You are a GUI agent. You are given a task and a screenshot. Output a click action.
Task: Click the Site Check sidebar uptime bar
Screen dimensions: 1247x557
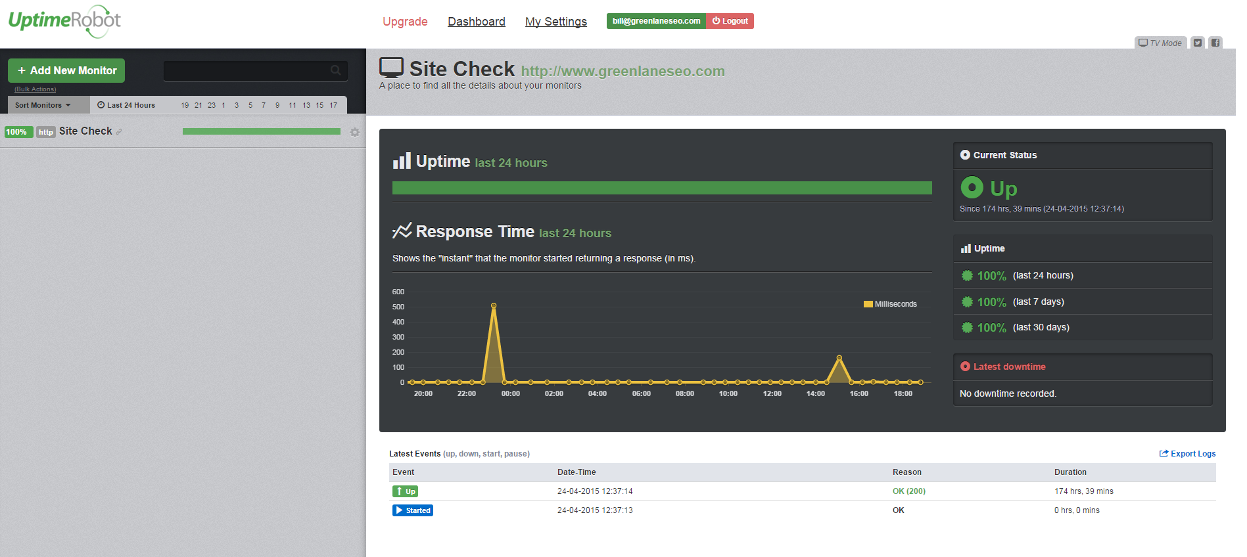pos(262,131)
